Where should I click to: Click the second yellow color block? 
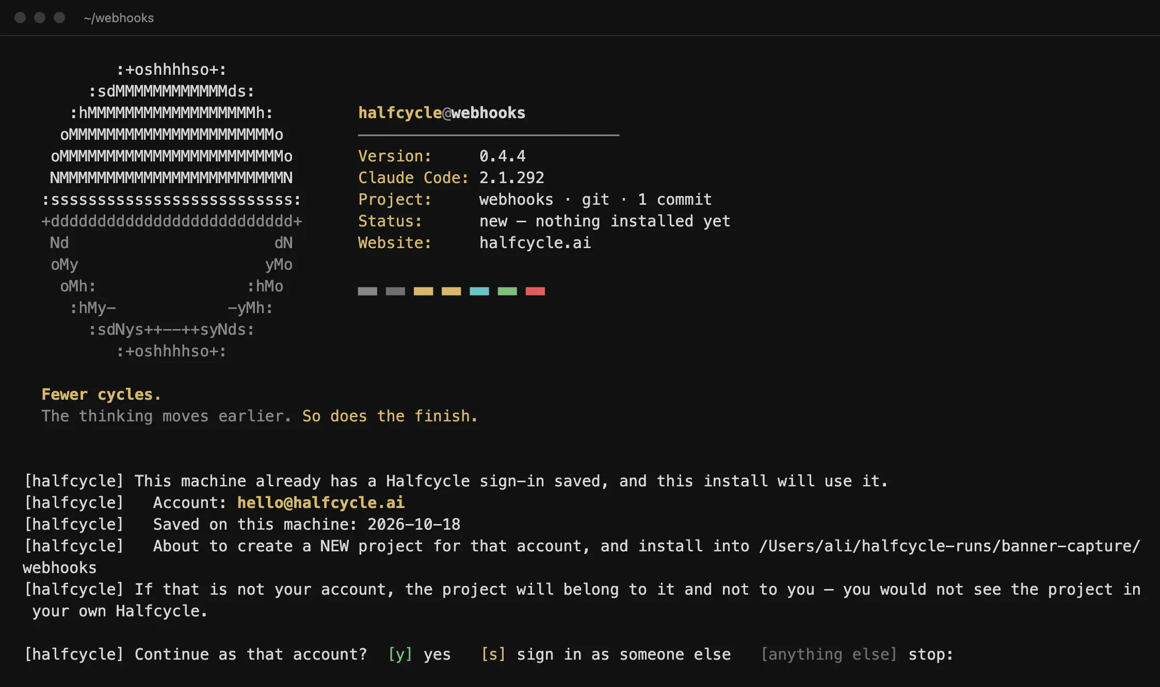pyautogui.click(x=451, y=291)
